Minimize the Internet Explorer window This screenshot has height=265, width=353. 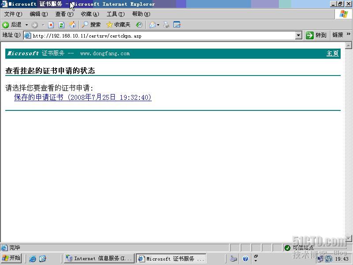tap(334, 4)
